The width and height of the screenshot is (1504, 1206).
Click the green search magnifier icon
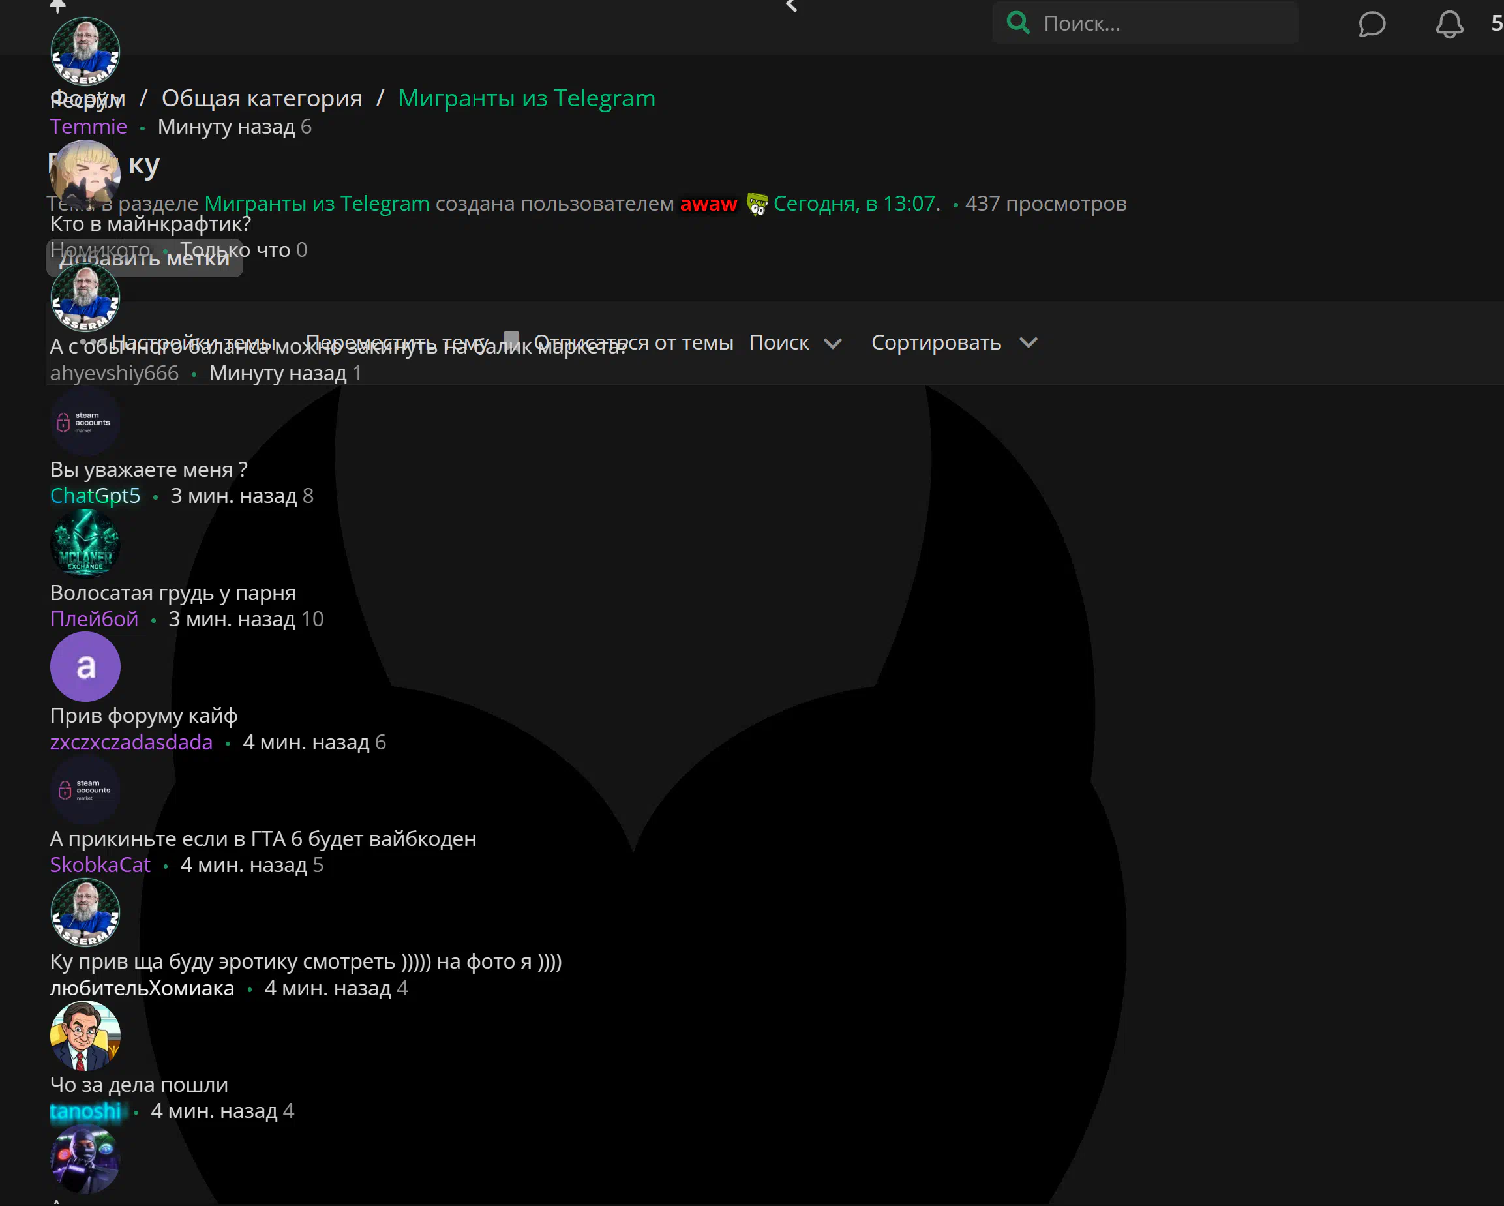click(1018, 23)
